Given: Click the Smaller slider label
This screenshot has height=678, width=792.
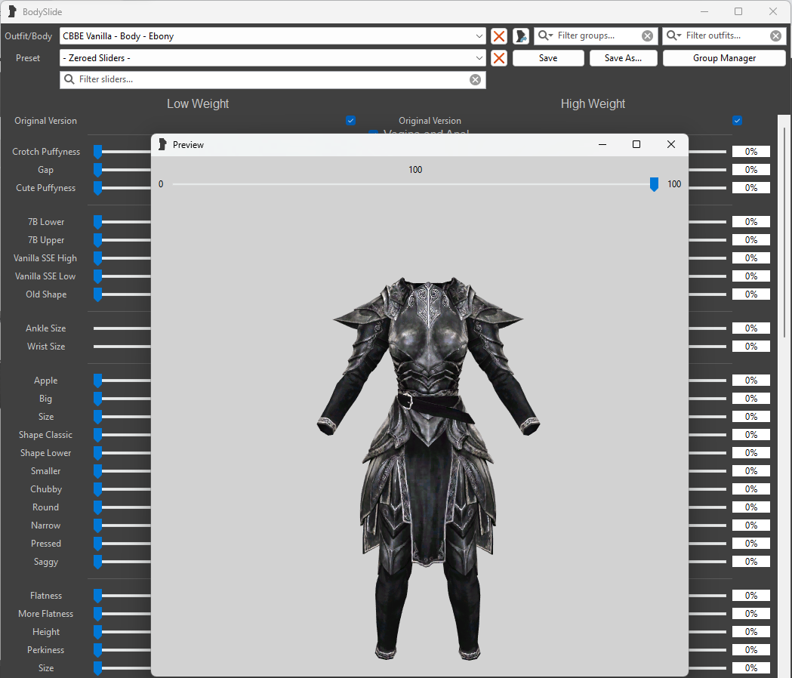Looking at the screenshot, I should pyautogui.click(x=45, y=471).
